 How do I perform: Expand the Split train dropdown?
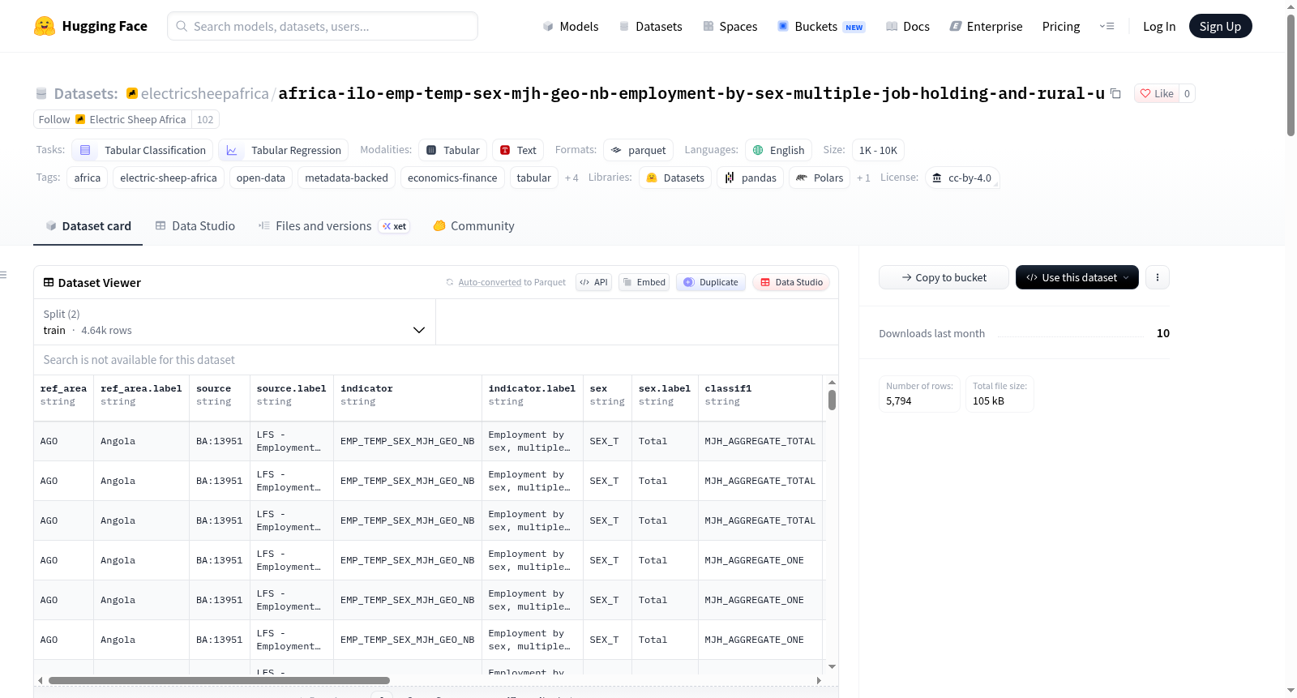[234, 322]
